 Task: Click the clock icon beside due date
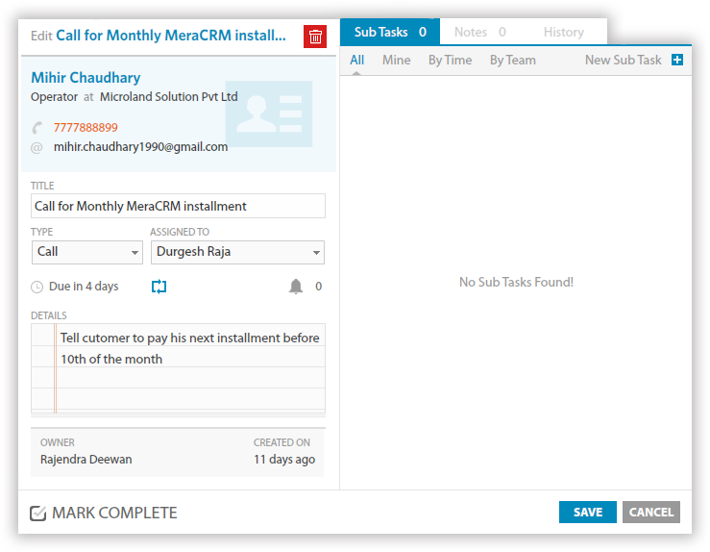pos(37,287)
